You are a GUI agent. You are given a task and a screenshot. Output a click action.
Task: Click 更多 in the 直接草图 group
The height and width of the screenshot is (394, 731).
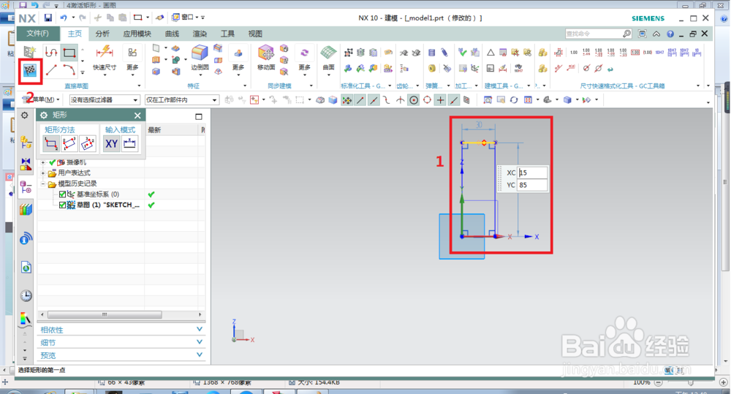pyautogui.click(x=133, y=61)
